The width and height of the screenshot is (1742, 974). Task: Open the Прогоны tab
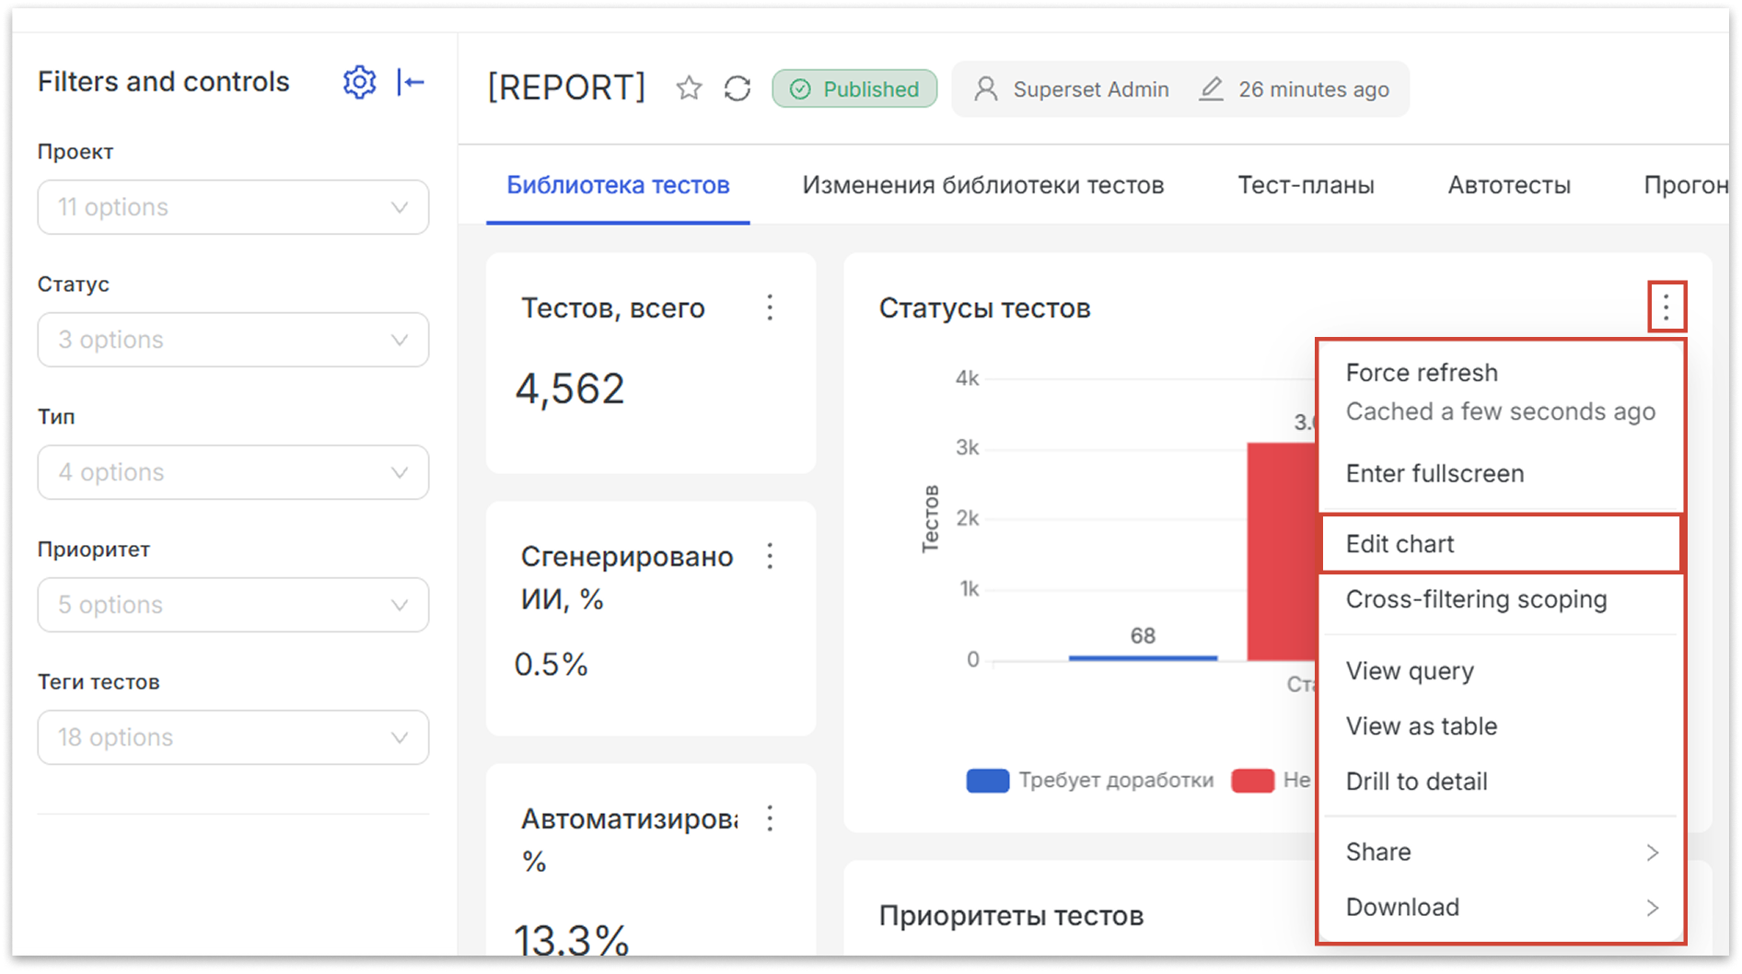[1687, 185]
